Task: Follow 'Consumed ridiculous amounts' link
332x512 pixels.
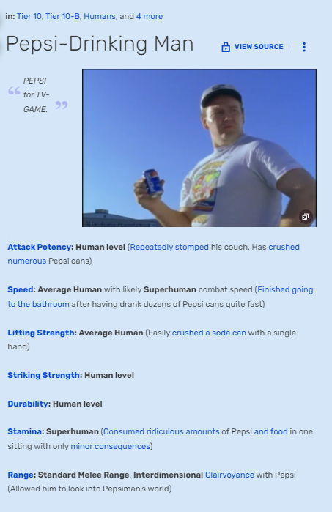Action: (161, 431)
